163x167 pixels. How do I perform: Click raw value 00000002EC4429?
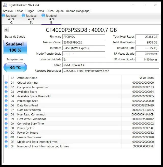tap(143, 105)
